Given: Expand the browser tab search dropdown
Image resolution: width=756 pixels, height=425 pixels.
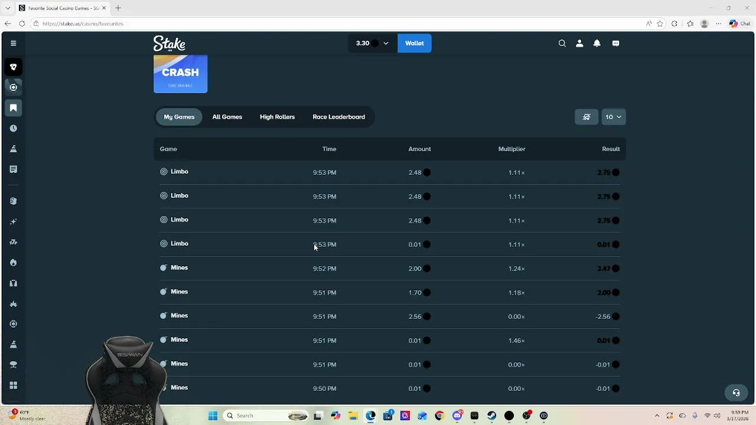Looking at the screenshot, I should click(8, 8).
